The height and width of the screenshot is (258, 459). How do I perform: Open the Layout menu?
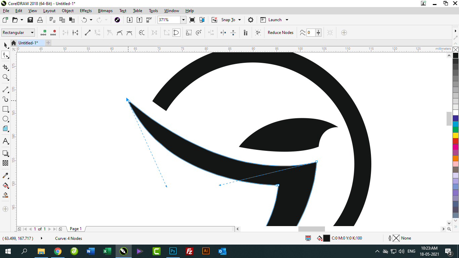tap(49, 11)
